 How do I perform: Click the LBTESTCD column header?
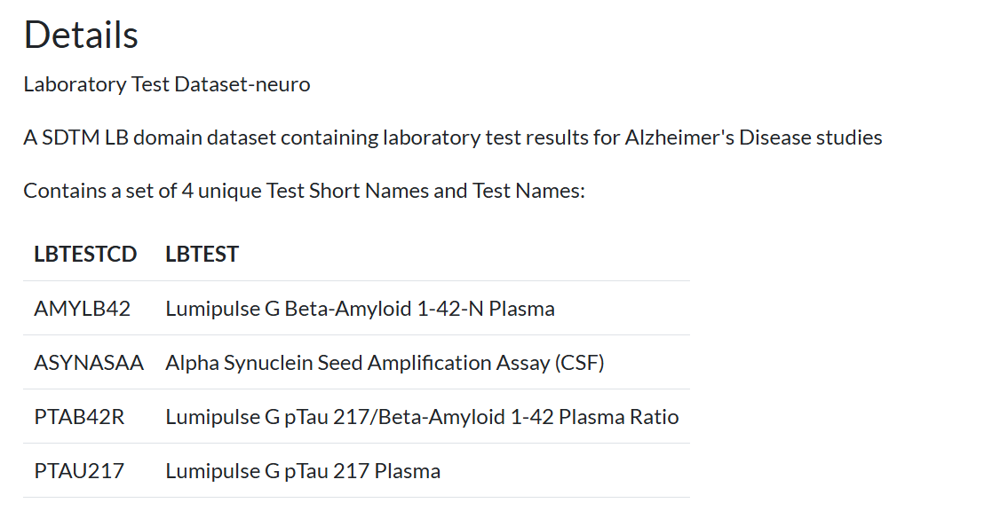pos(85,254)
